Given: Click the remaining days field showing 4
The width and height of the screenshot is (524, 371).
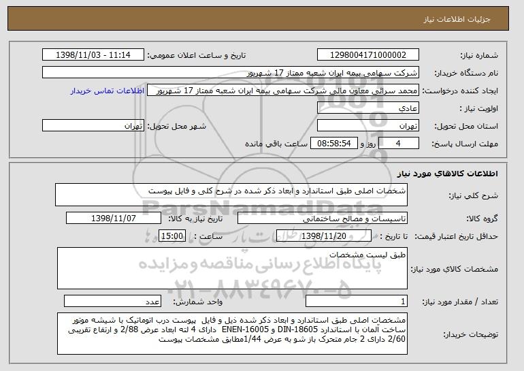Looking at the screenshot, I should click(398, 144).
